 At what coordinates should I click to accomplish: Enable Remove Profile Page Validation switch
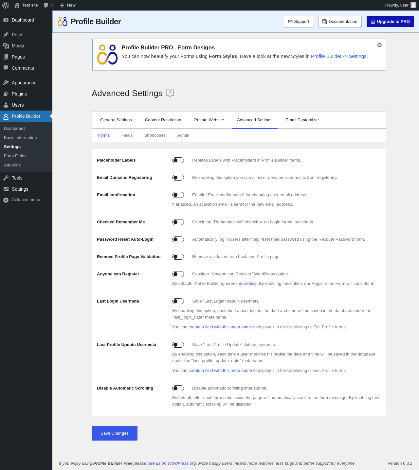[x=178, y=257]
